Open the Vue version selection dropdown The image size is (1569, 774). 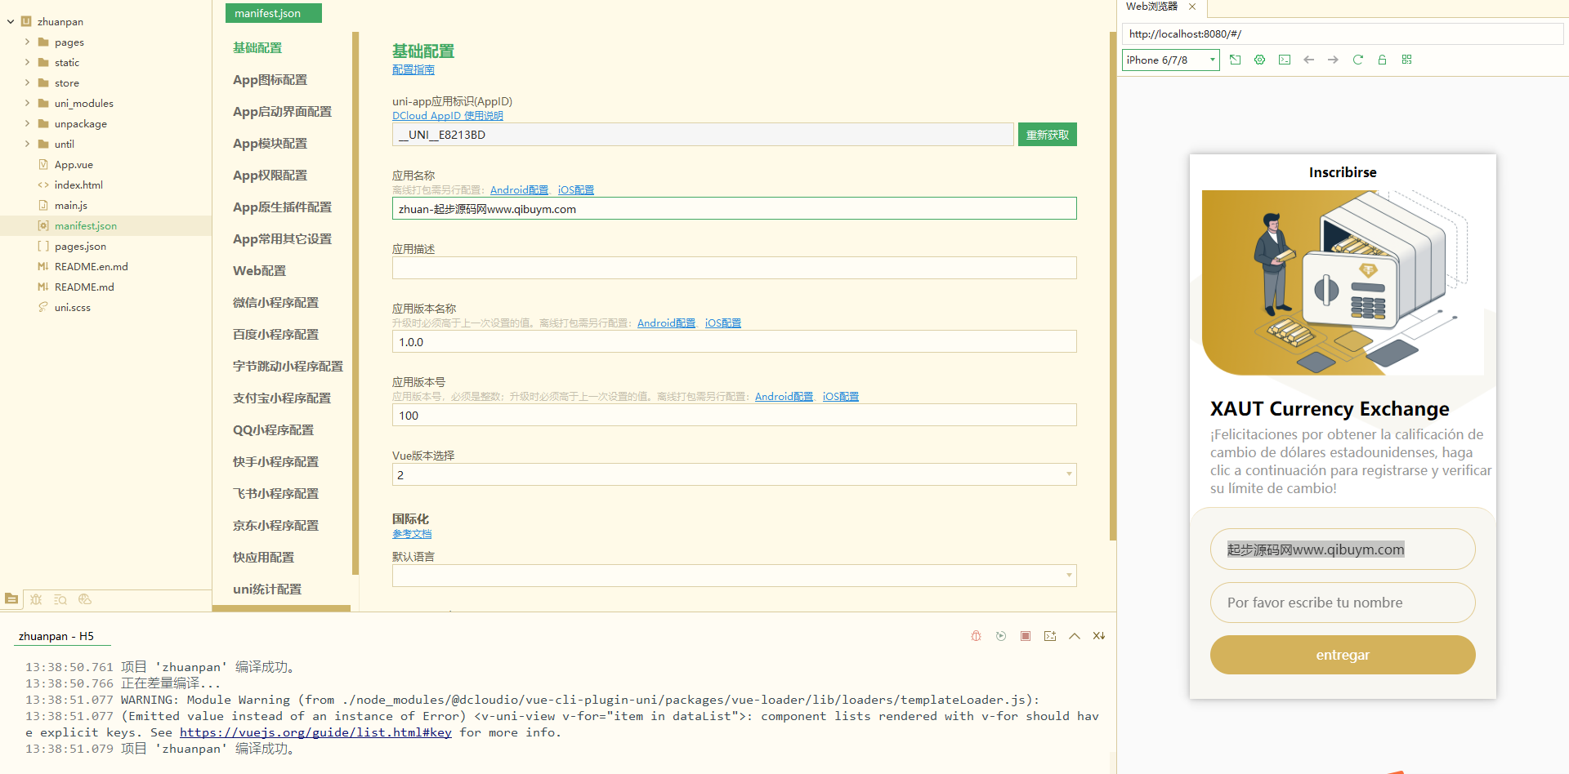pos(733,474)
